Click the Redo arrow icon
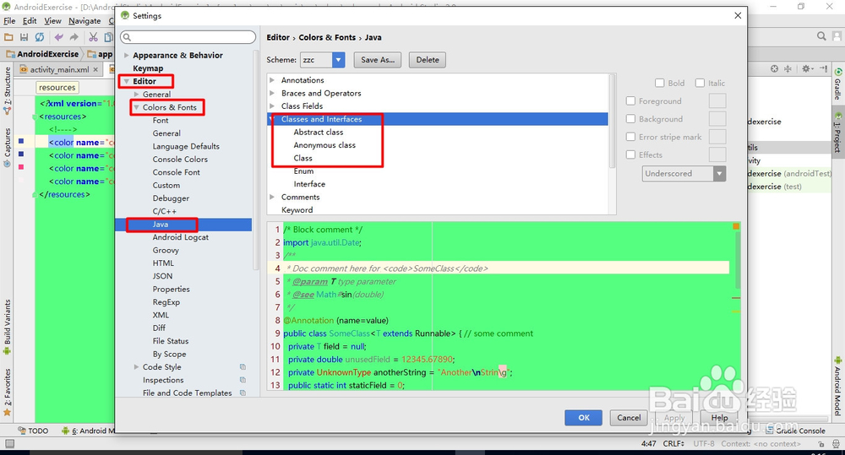845x455 pixels. 74,37
